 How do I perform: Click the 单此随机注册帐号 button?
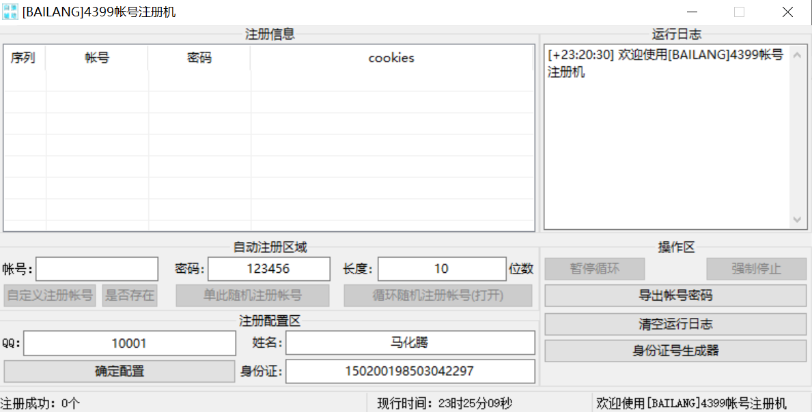[x=252, y=296]
